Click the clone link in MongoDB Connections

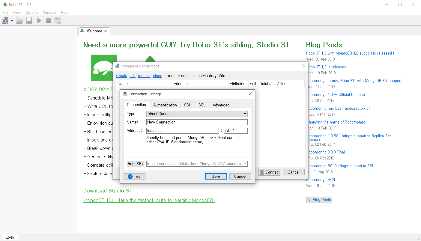coord(157,76)
